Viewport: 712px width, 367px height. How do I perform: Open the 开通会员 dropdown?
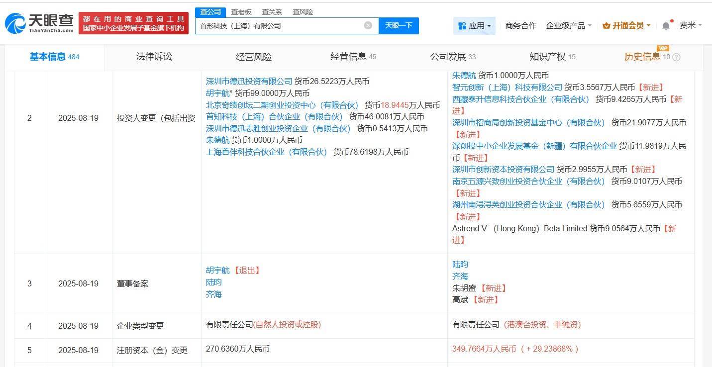click(626, 25)
